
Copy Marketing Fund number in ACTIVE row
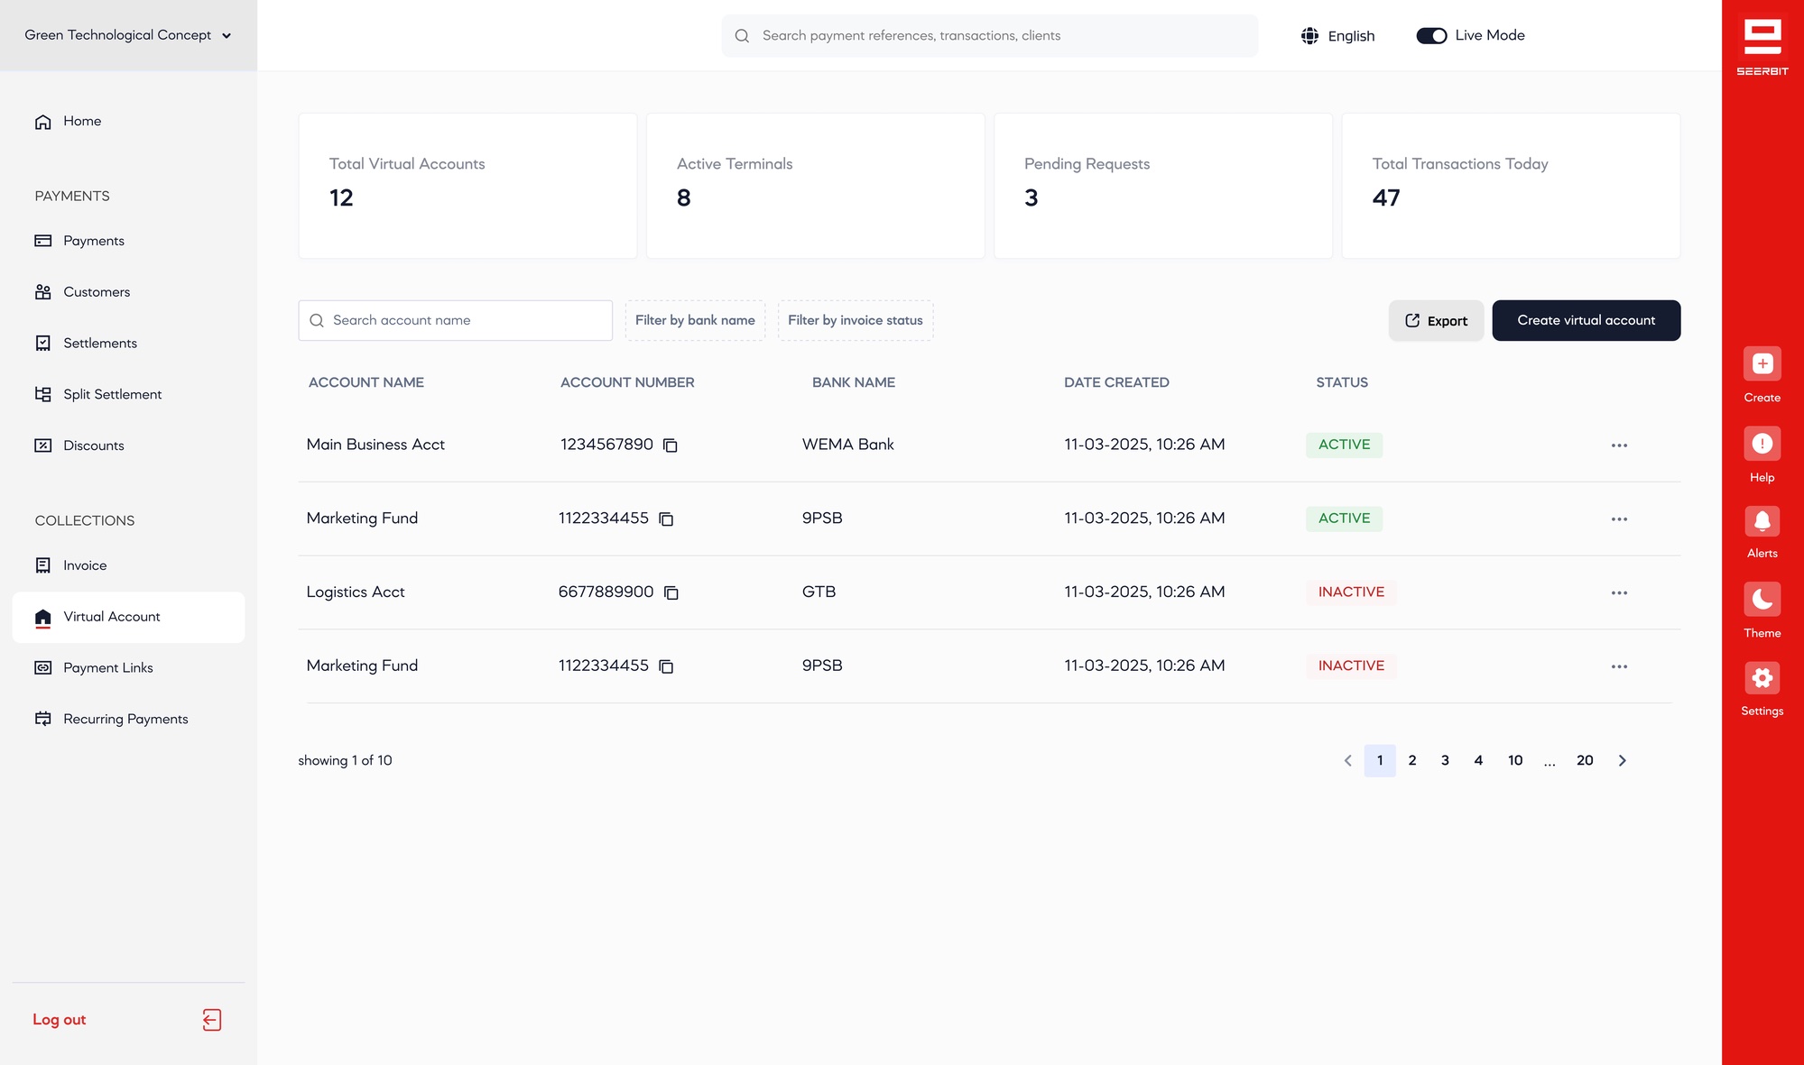click(x=666, y=519)
